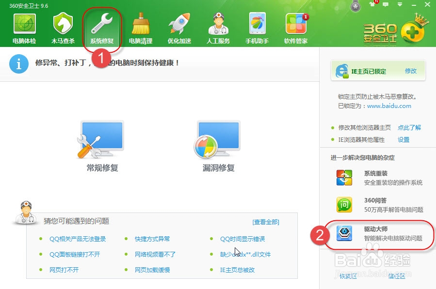Click IE浏览器其他属性 text

pos(361,139)
